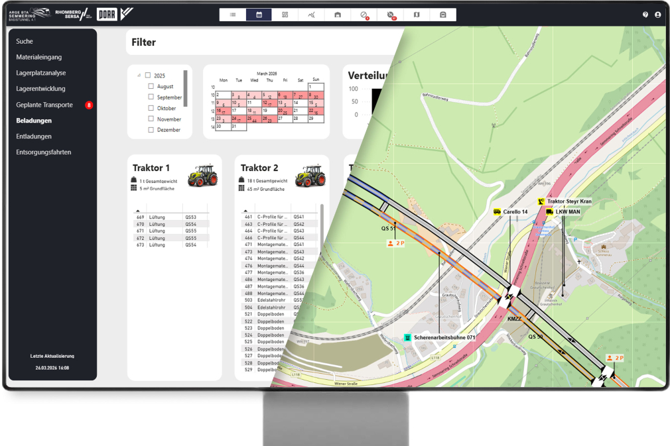The width and height of the screenshot is (670, 446).
Task: Select the calendar view toolbar icon
Action: point(259,15)
